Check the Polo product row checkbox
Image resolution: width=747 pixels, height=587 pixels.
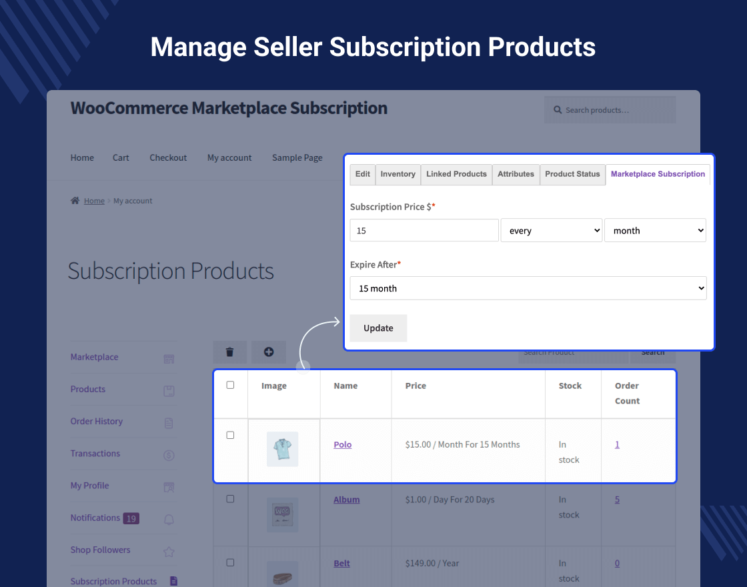pos(230,435)
